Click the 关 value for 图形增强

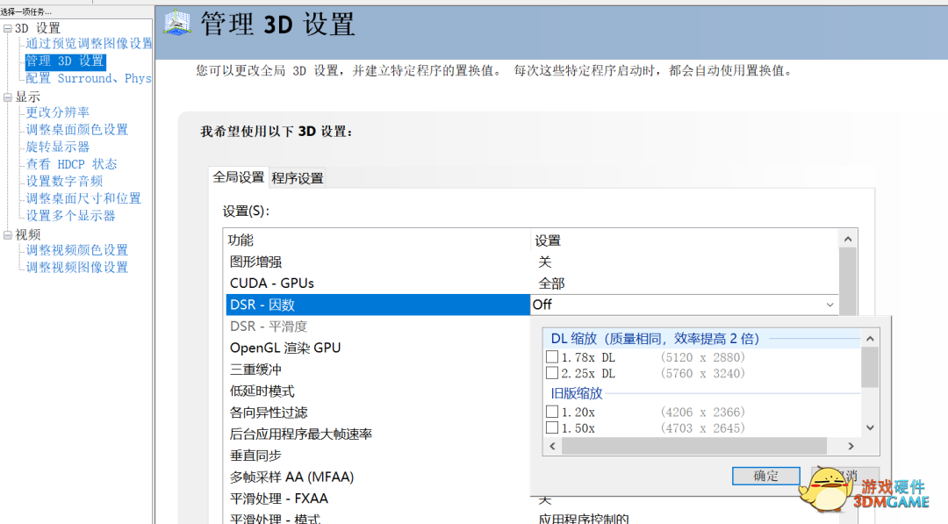point(545,262)
